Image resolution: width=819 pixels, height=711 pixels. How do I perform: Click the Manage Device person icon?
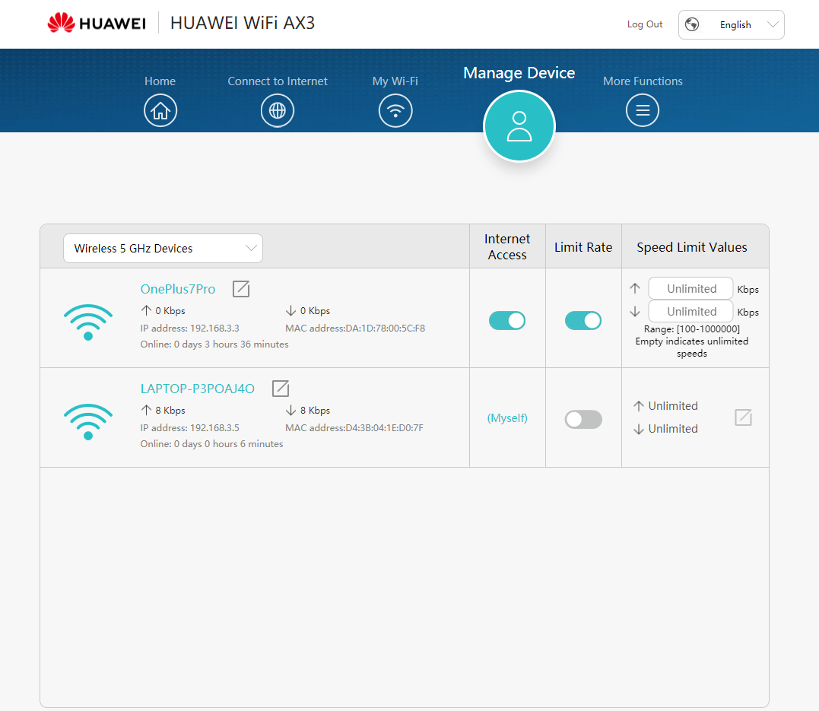click(519, 126)
